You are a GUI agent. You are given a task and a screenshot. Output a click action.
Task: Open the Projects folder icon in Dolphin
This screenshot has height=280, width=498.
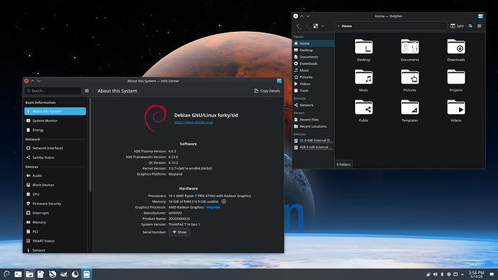click(x=456, y=77)
